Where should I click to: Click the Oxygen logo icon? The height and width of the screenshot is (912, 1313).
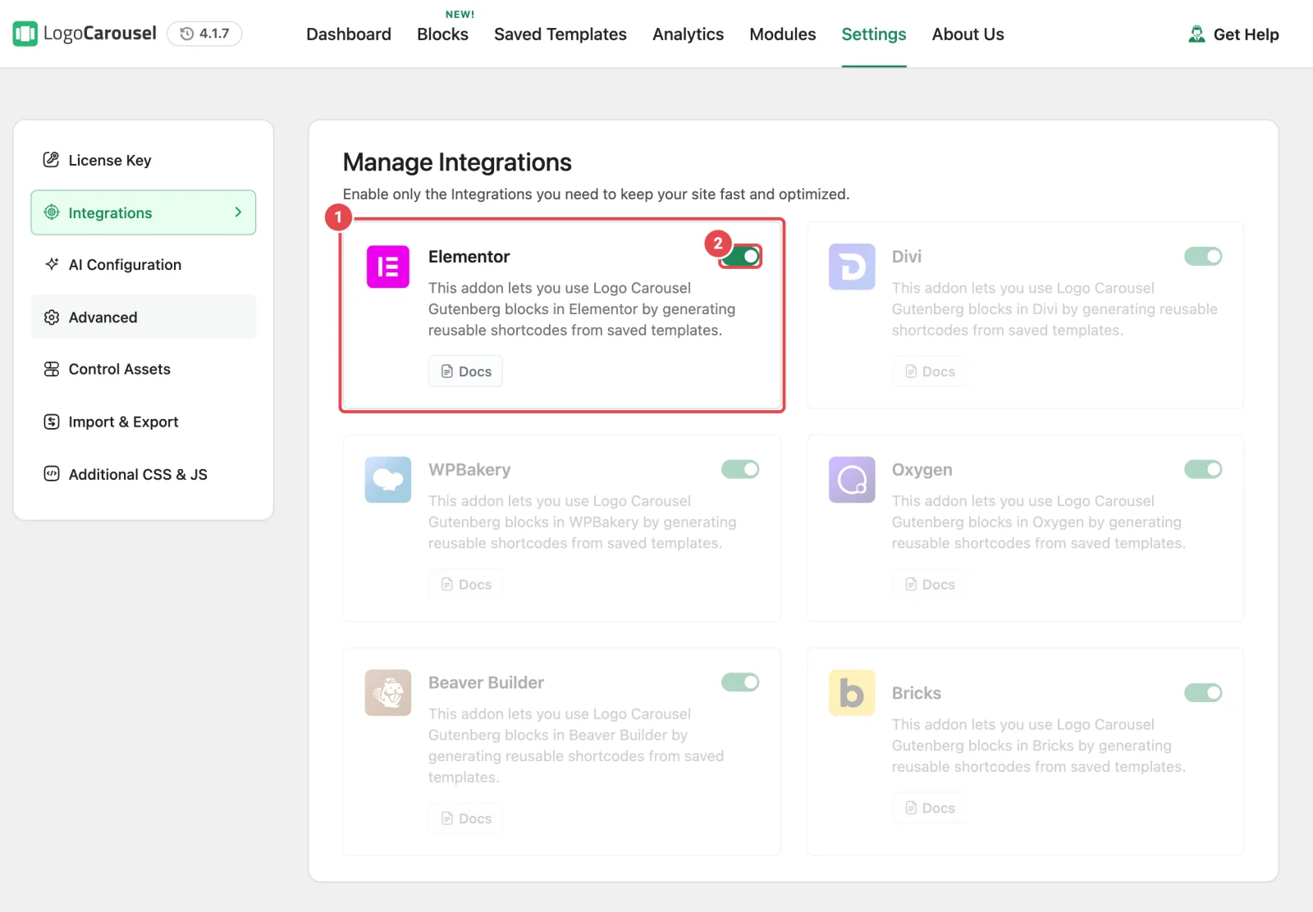click(852, 480)
